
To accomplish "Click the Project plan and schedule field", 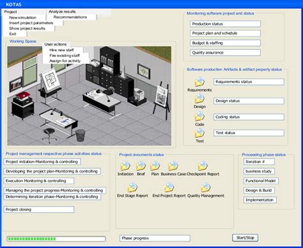I will click(x=225, y=33).
